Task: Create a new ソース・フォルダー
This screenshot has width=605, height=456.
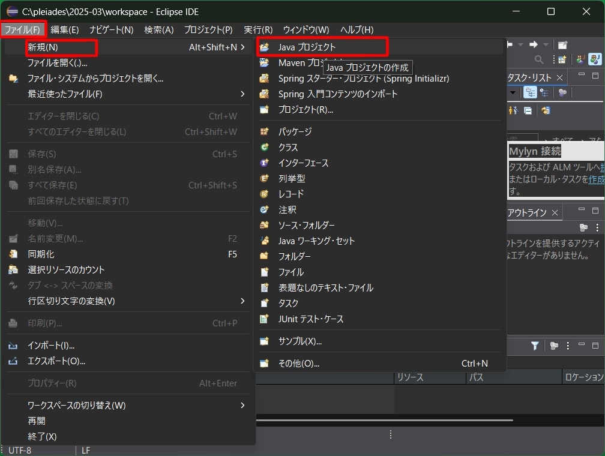Action: click(380, 225)
